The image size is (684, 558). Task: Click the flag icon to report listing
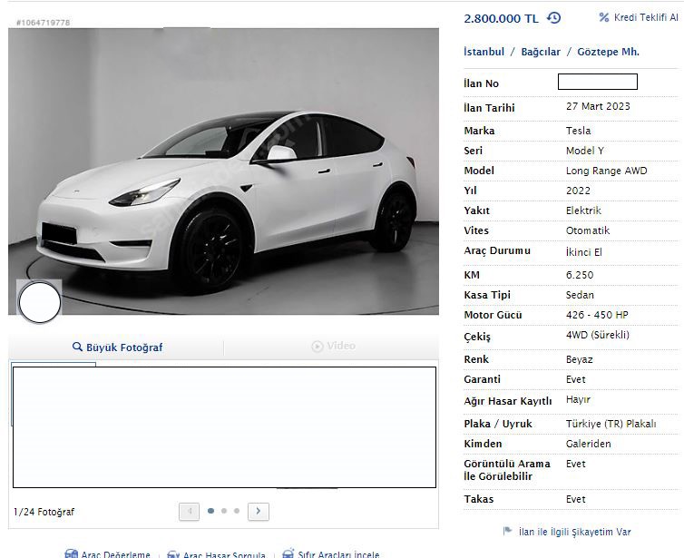(507, 532)
